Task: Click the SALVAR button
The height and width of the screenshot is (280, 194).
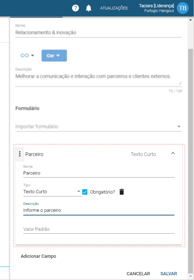Action: point(169,273)
